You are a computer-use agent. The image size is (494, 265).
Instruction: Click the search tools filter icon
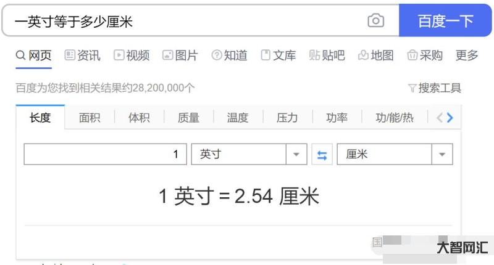coord(412,88)
